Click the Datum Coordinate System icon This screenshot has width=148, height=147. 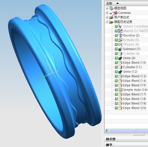click(120, 26)
